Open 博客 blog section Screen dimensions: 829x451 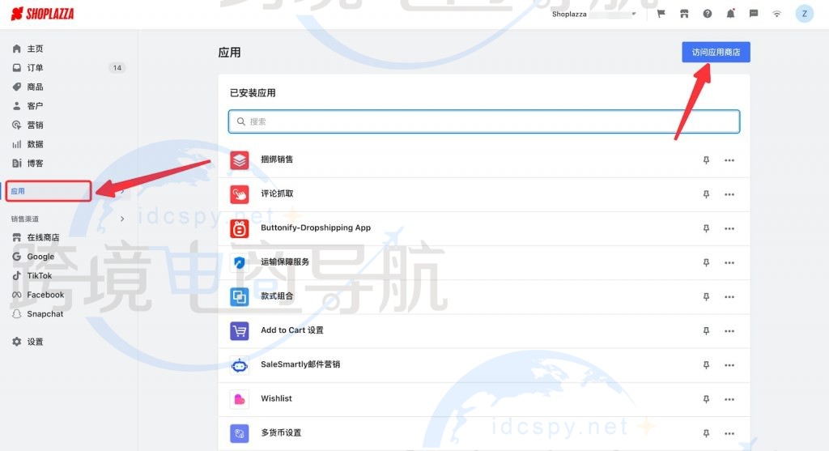pos(35,163)
